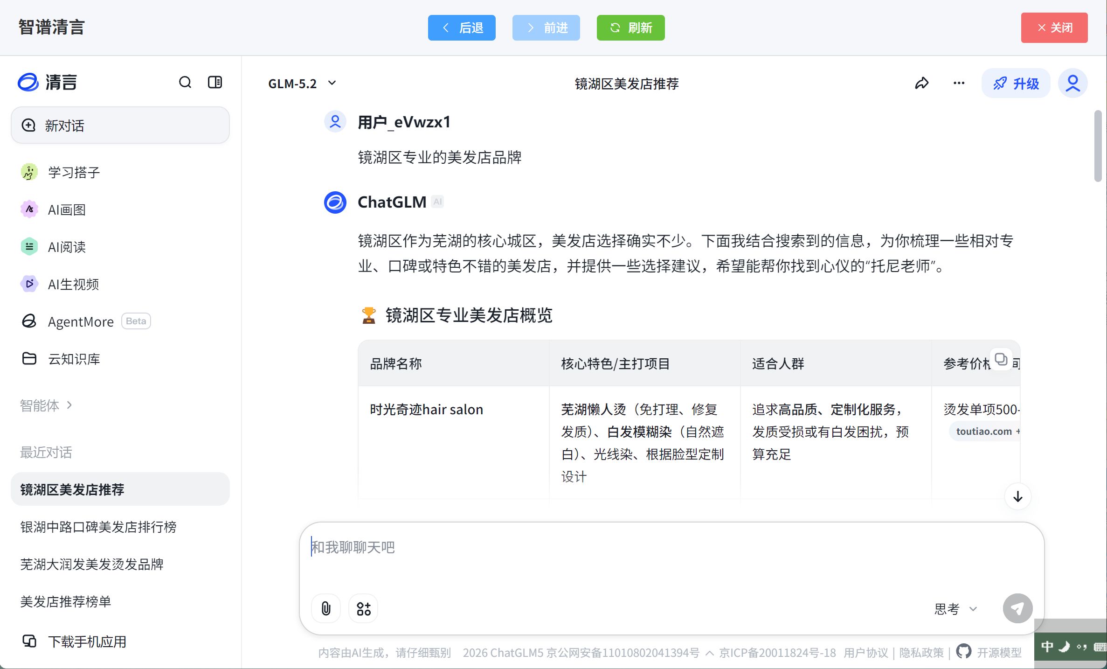1107x669 pixels.
Task: Click the 前进 forward button
Action: point(546,28)
